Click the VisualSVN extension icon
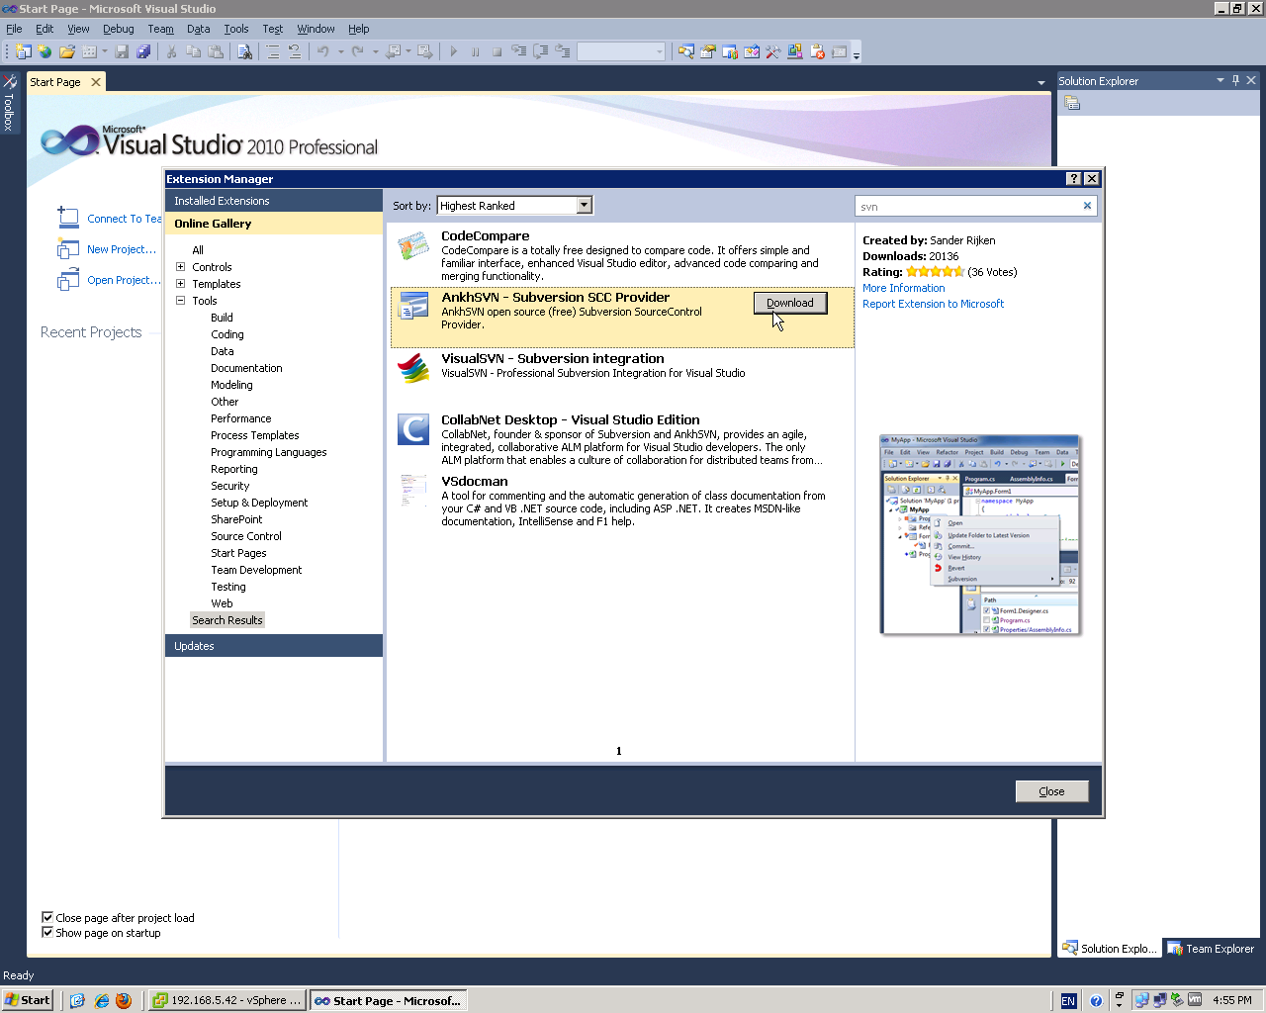Image resolution: width=1266 pixels, height=1013 pixels. click(412, 368)
